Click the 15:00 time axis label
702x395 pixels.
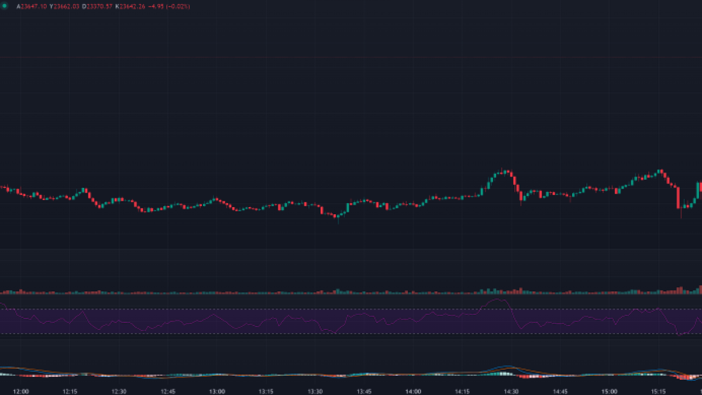[x=609, y=391]
